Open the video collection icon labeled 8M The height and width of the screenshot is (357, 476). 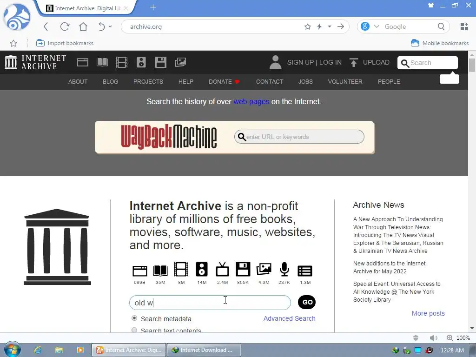pyautogui.click(x=181, y=269)
